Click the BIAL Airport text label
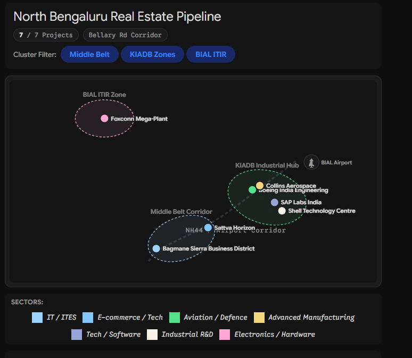This screenshot has height=358, width=412. pos(336,163)
